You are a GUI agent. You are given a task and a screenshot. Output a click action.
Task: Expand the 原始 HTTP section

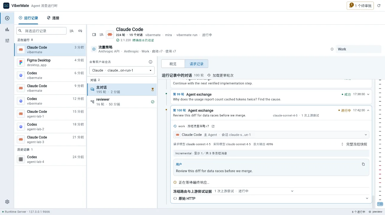pyautogui.click(x=271, y=198)
